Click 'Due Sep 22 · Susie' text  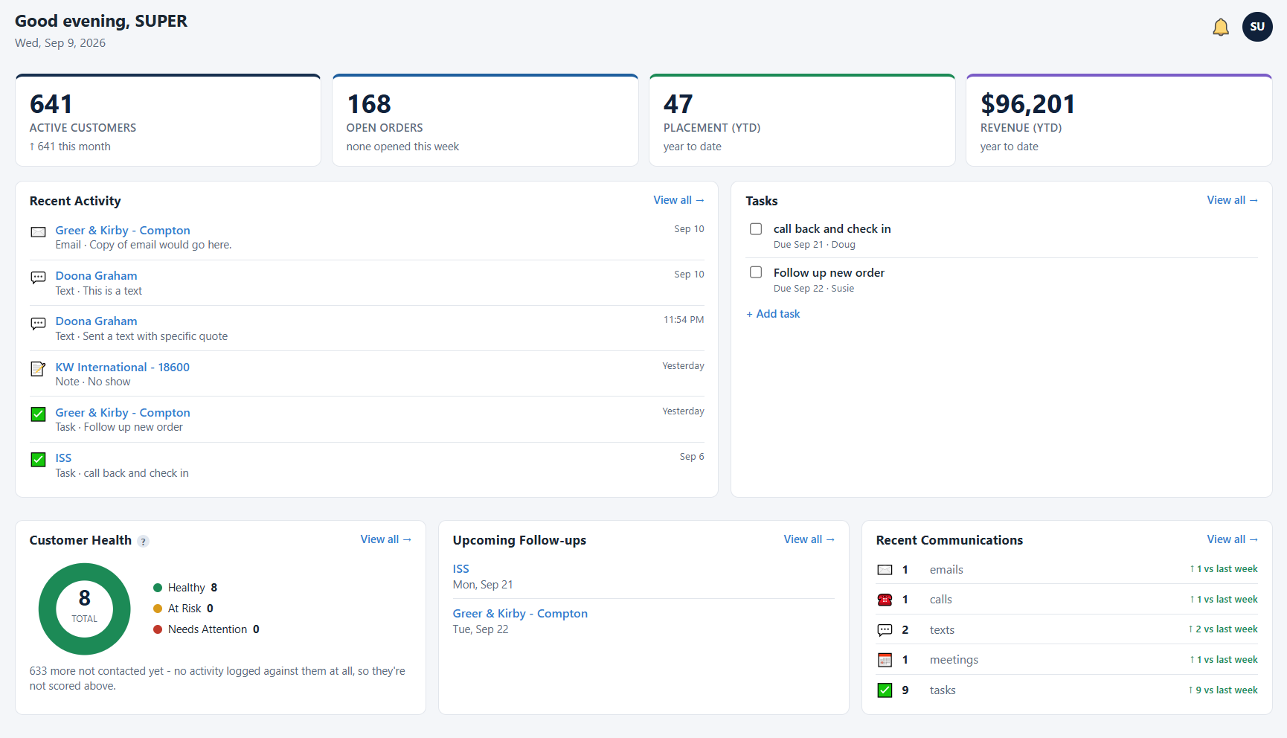point(813,289)
